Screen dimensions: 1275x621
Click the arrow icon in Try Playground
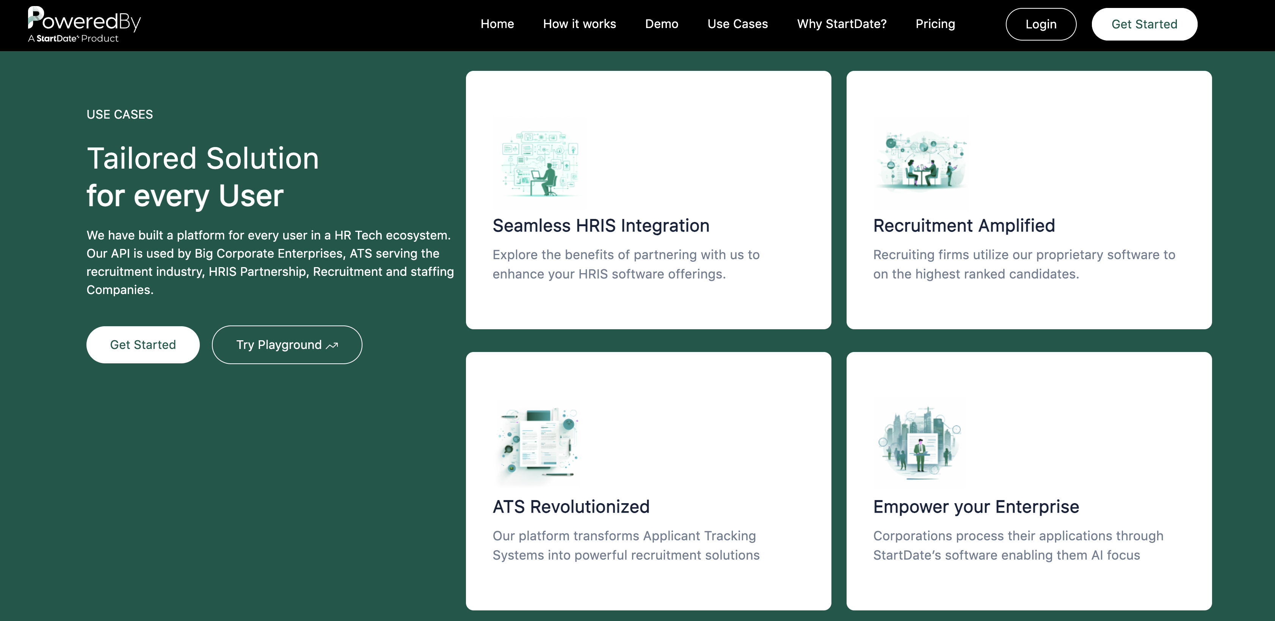[332, 346]
